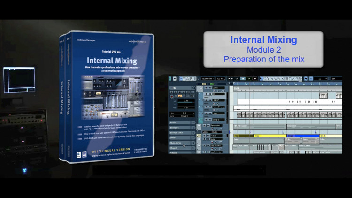Screen dimensions: 352x198
Task: Click the transport Record button
Action: click(255, 79)
